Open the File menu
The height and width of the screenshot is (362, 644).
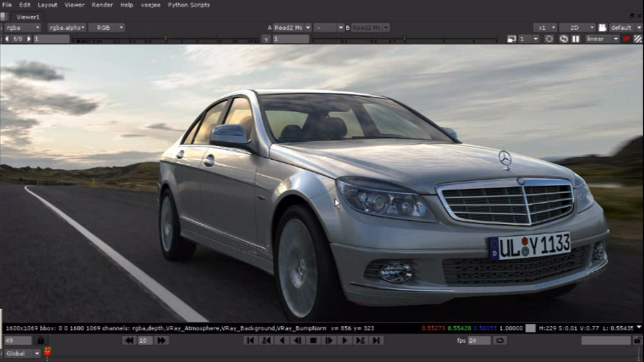tap(7, 5)
